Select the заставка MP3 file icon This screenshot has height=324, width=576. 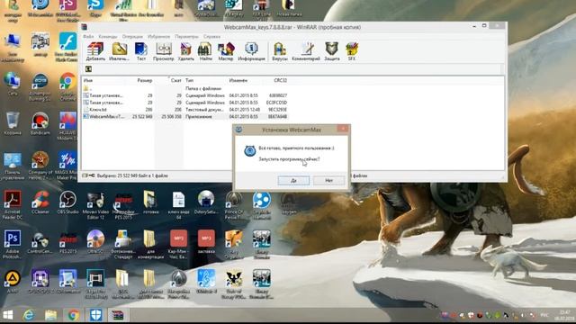click(206, 242)
